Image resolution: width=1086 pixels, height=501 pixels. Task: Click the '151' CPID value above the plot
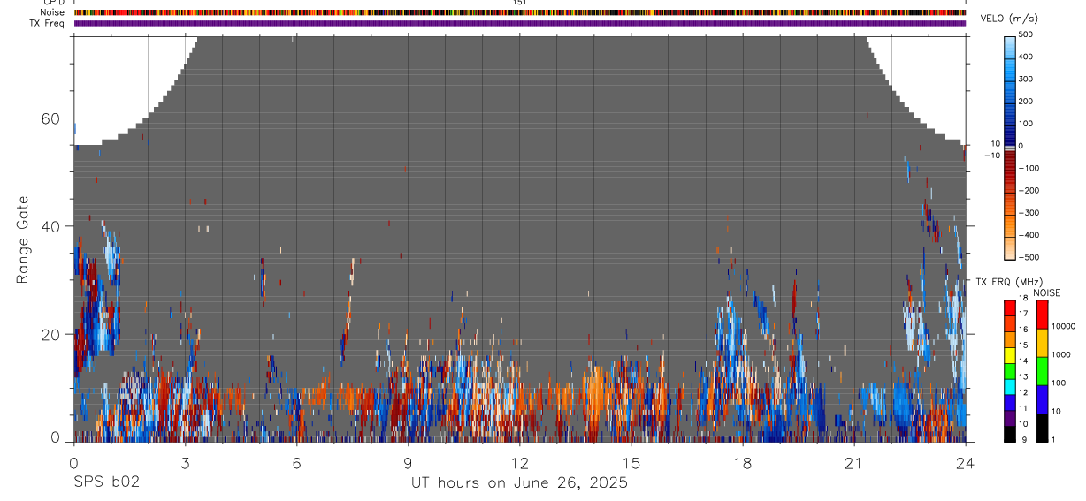(520, 3)
